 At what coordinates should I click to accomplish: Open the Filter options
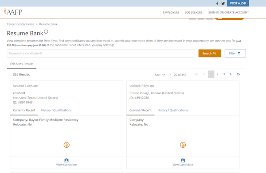235,54
